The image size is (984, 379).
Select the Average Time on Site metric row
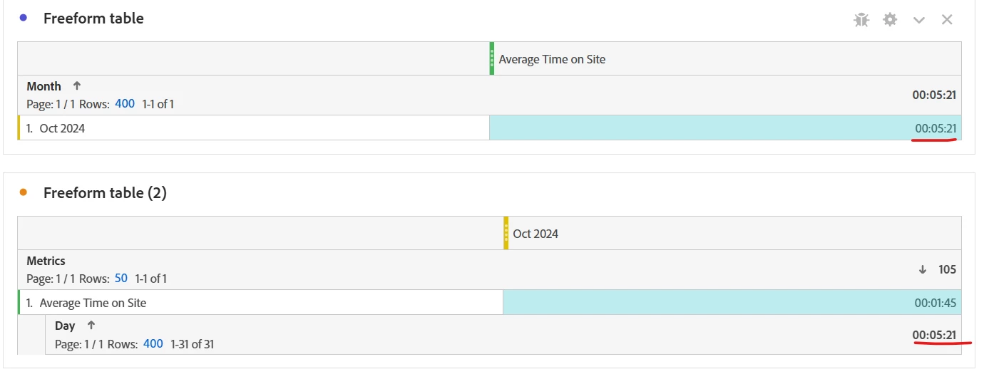(x=93, y=303)
